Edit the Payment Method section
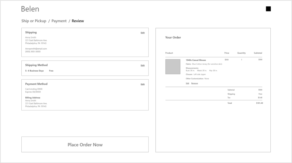The height and width of the screenshot is (163, 292). [x=143, y=84]
